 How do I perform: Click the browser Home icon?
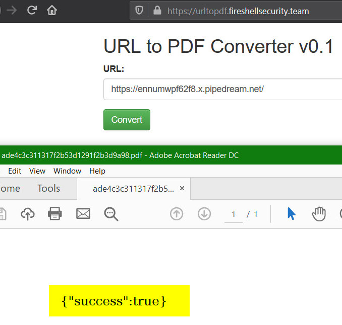[51, 10]
